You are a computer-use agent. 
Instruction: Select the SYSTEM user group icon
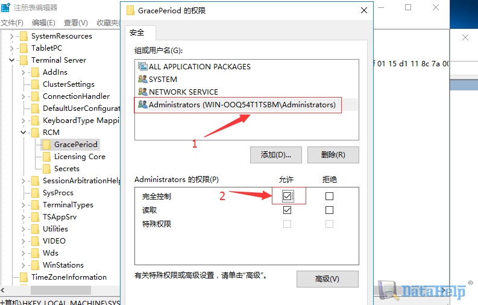143,79
